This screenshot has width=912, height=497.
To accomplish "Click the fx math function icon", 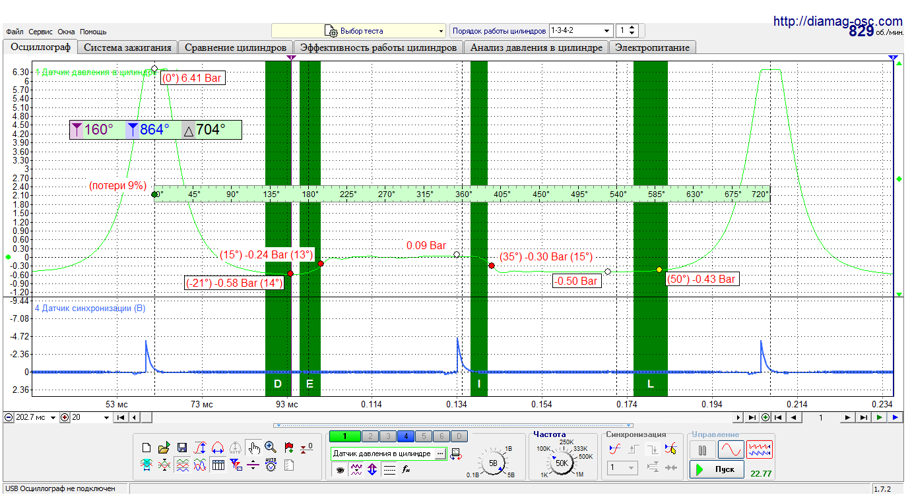I will click(406, 469).
